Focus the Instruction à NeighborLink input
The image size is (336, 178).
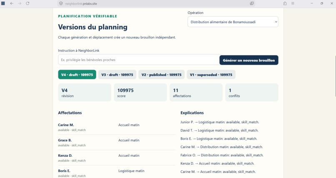pos(139,60)
